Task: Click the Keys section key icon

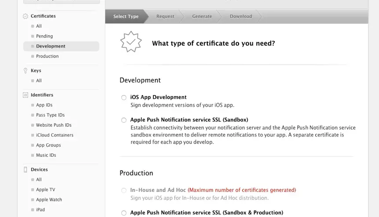Action: coord(26,70)
